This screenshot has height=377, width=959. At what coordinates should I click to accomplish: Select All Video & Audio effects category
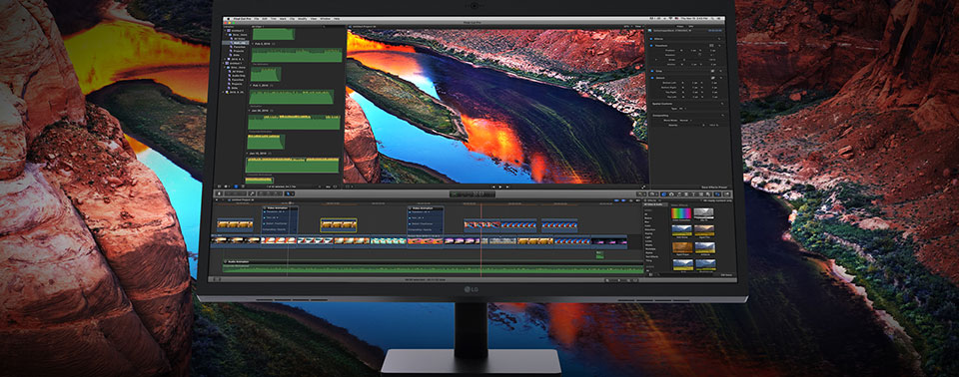[655, 204]
